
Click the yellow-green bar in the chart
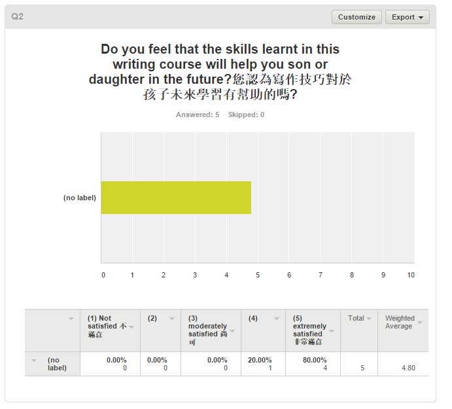176,198
